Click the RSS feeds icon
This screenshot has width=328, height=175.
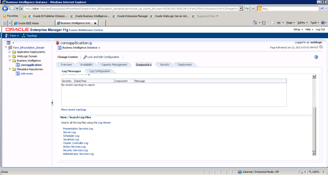coord(264,23)
